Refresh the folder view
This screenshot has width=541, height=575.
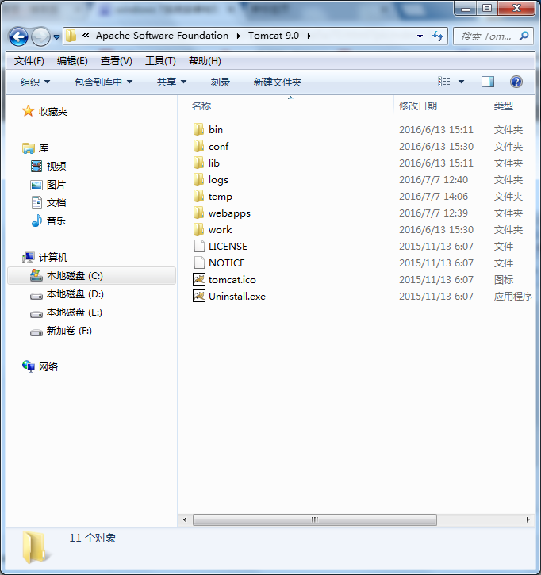[438, 36]
